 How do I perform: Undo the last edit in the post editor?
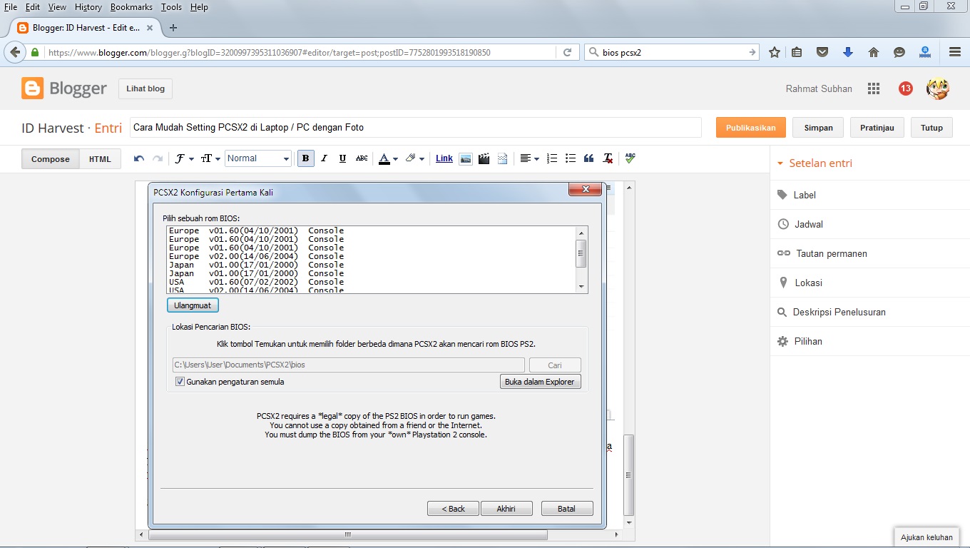point(139,158)
